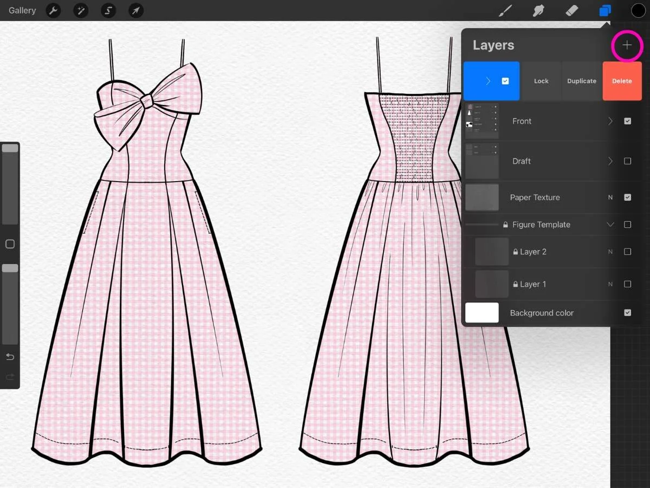Duplicate the selected layer
Screen dimensions: 650x488
[x=581, y=81]
